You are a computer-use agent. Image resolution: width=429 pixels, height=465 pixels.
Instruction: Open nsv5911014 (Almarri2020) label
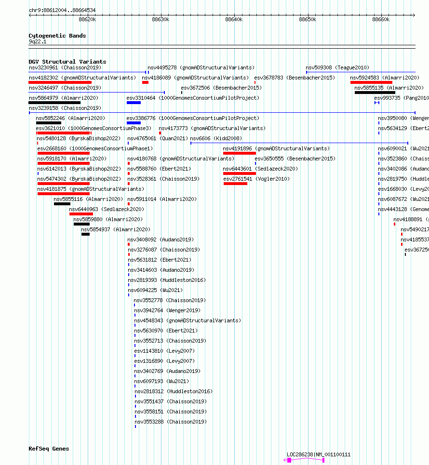tap(162, 199)
